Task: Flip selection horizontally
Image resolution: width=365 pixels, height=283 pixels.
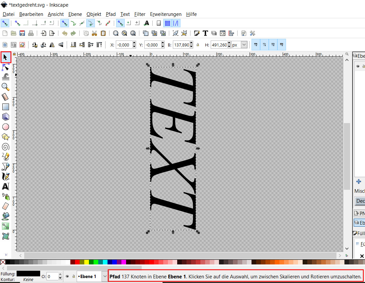Action: (52, 45)
